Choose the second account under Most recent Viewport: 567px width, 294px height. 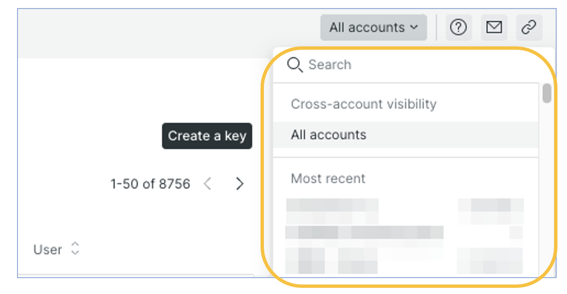[364, 233]
